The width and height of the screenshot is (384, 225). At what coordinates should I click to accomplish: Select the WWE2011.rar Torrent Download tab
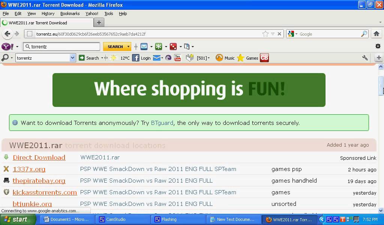[x=47, y=23]
